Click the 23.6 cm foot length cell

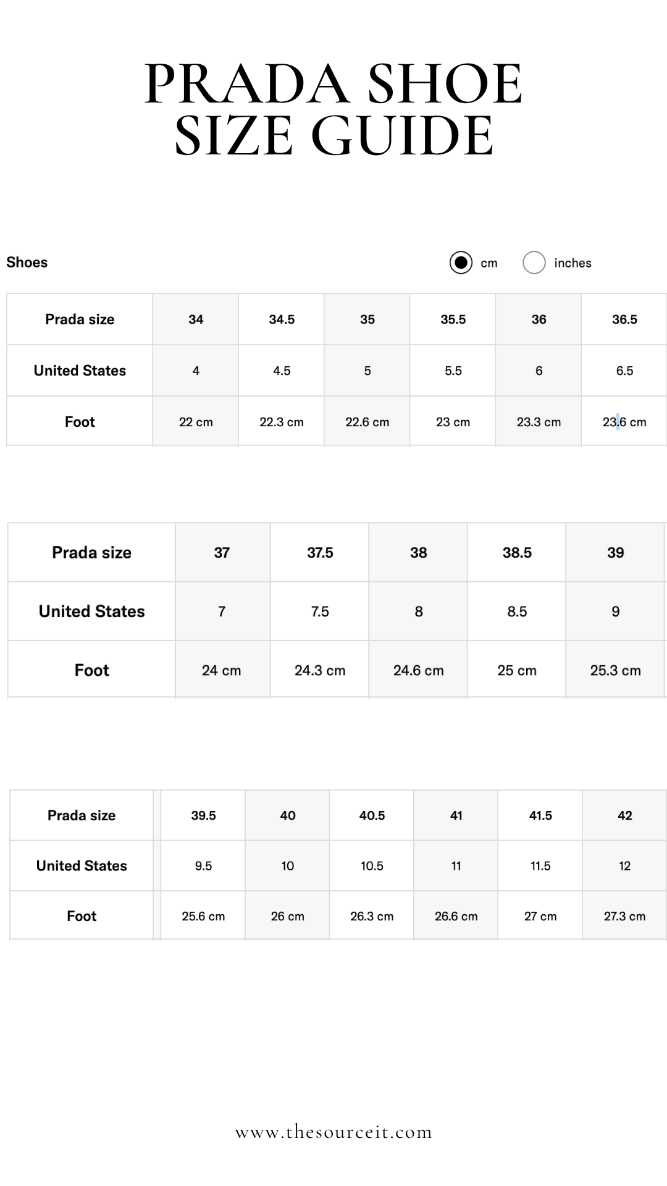click(x=624, y=422)
